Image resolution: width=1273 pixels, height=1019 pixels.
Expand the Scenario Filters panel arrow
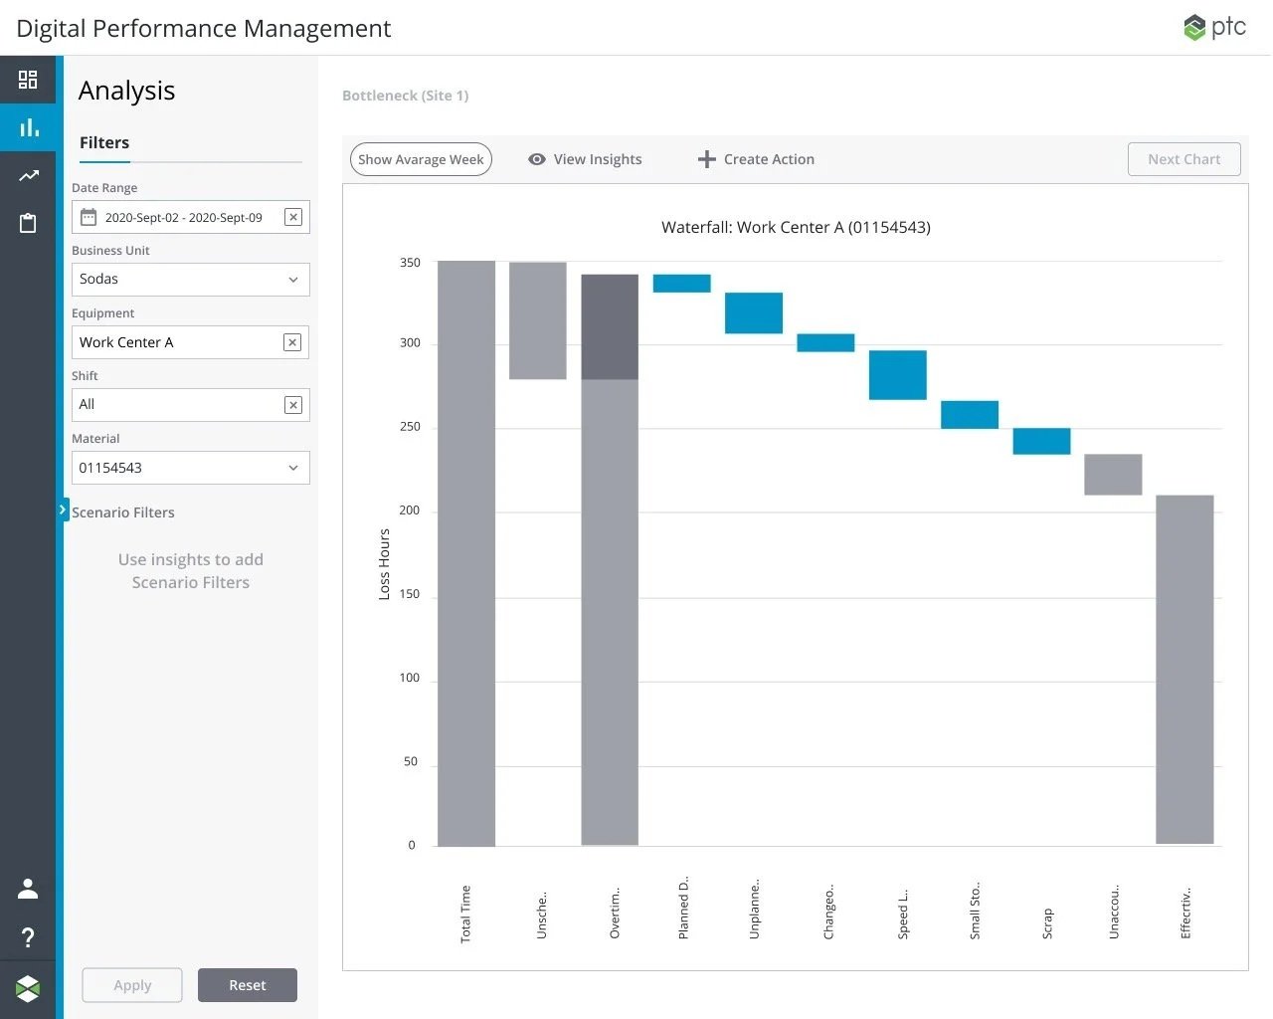pos(64,509)
